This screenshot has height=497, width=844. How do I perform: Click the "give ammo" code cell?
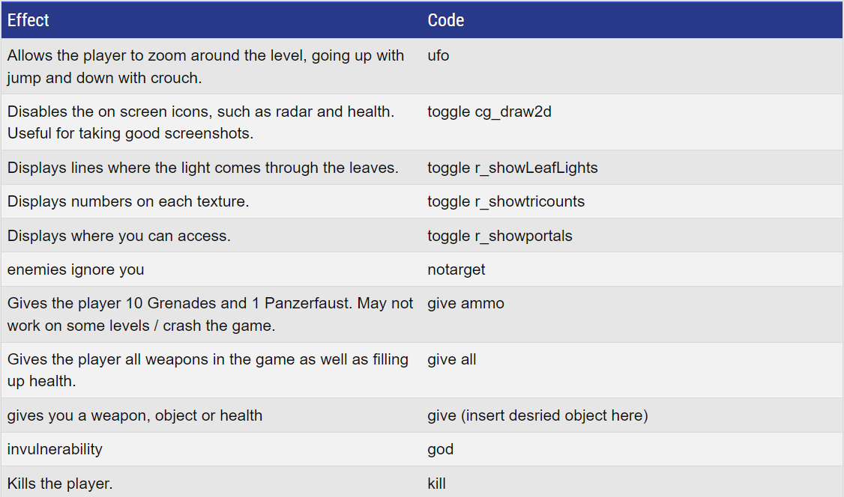pos(465,303)
